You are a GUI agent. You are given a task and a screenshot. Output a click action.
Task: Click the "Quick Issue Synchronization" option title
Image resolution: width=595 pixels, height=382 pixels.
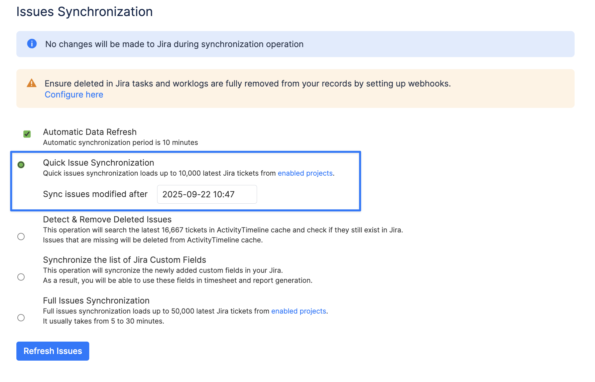click(98, 163)
